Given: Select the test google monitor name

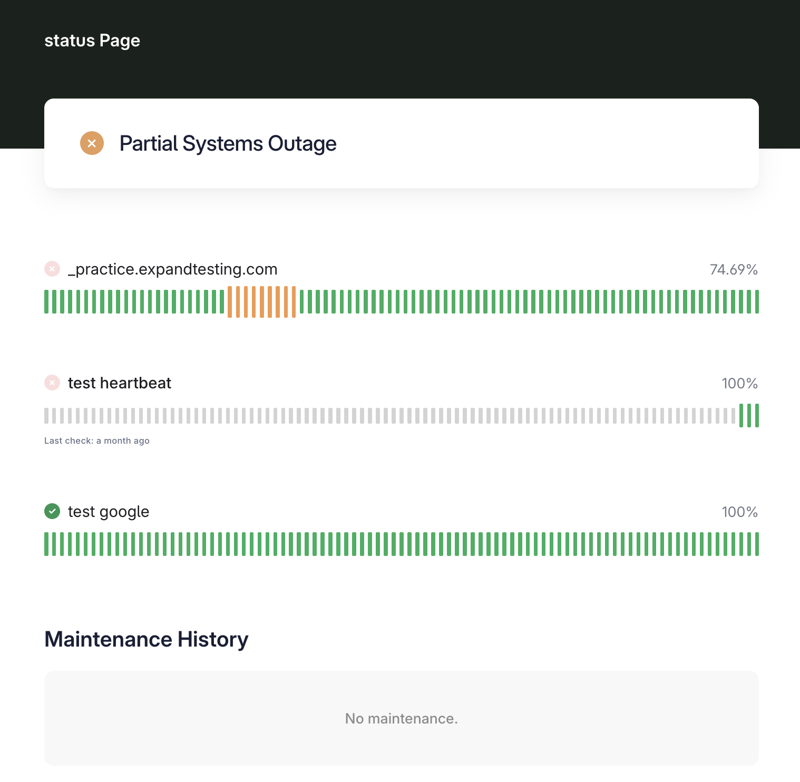Looking at the screenshot, I should (x=109, y=512).
